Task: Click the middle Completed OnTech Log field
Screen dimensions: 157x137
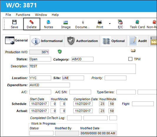Action: point(96,118)
